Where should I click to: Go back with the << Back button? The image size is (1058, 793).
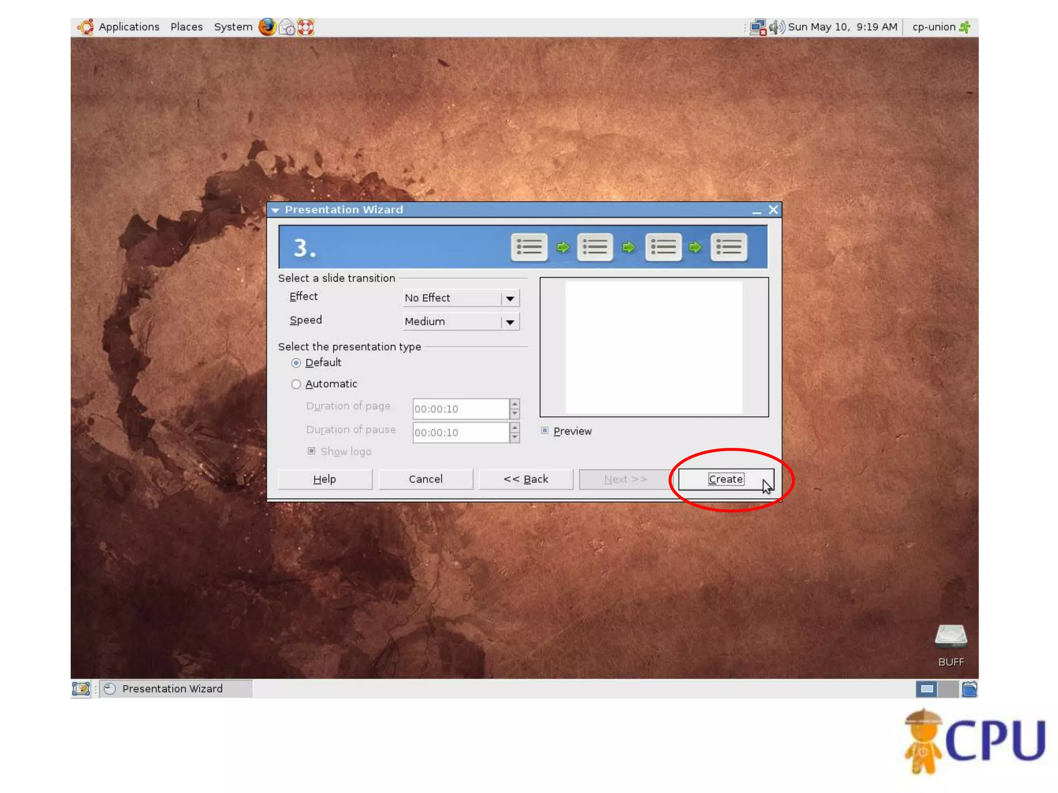tap(525, 479)
